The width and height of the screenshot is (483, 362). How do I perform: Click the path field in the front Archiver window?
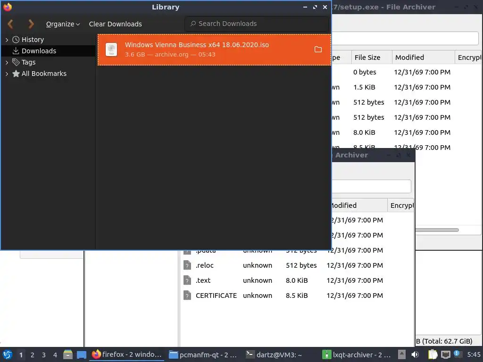pos(371,186)
